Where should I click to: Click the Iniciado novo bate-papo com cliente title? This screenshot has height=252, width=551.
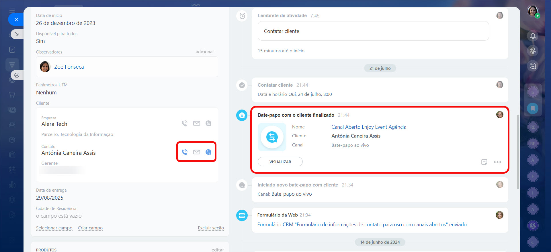point(298,185)
